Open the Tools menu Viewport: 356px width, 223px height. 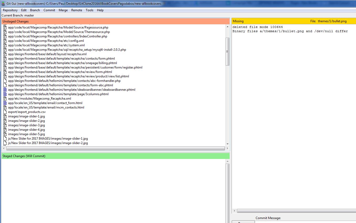(89, 10)
